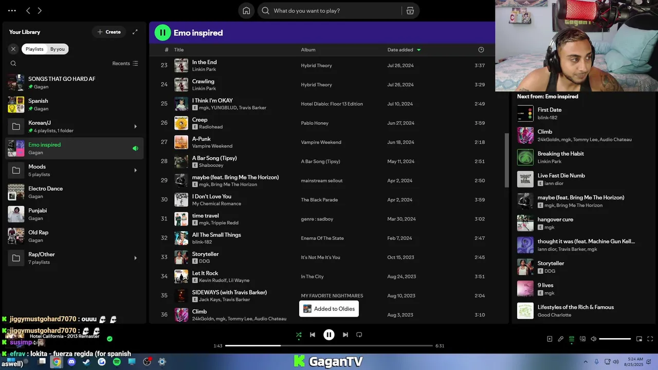Click the Create button
Viewport: 658px width, 370px height.
pyautogui.click(x=109, y=32)
